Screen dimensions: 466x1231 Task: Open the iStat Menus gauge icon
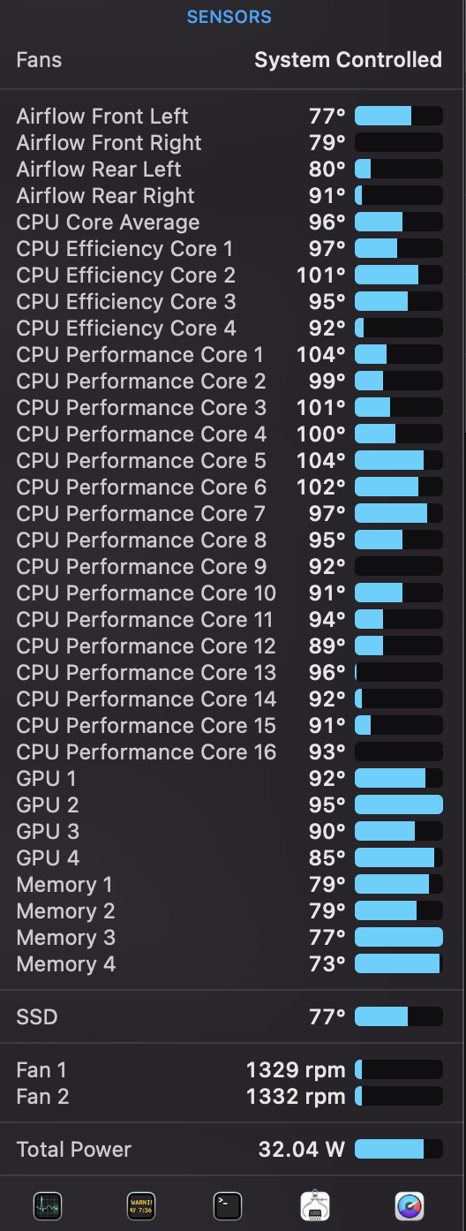[x=410, y=1205]
